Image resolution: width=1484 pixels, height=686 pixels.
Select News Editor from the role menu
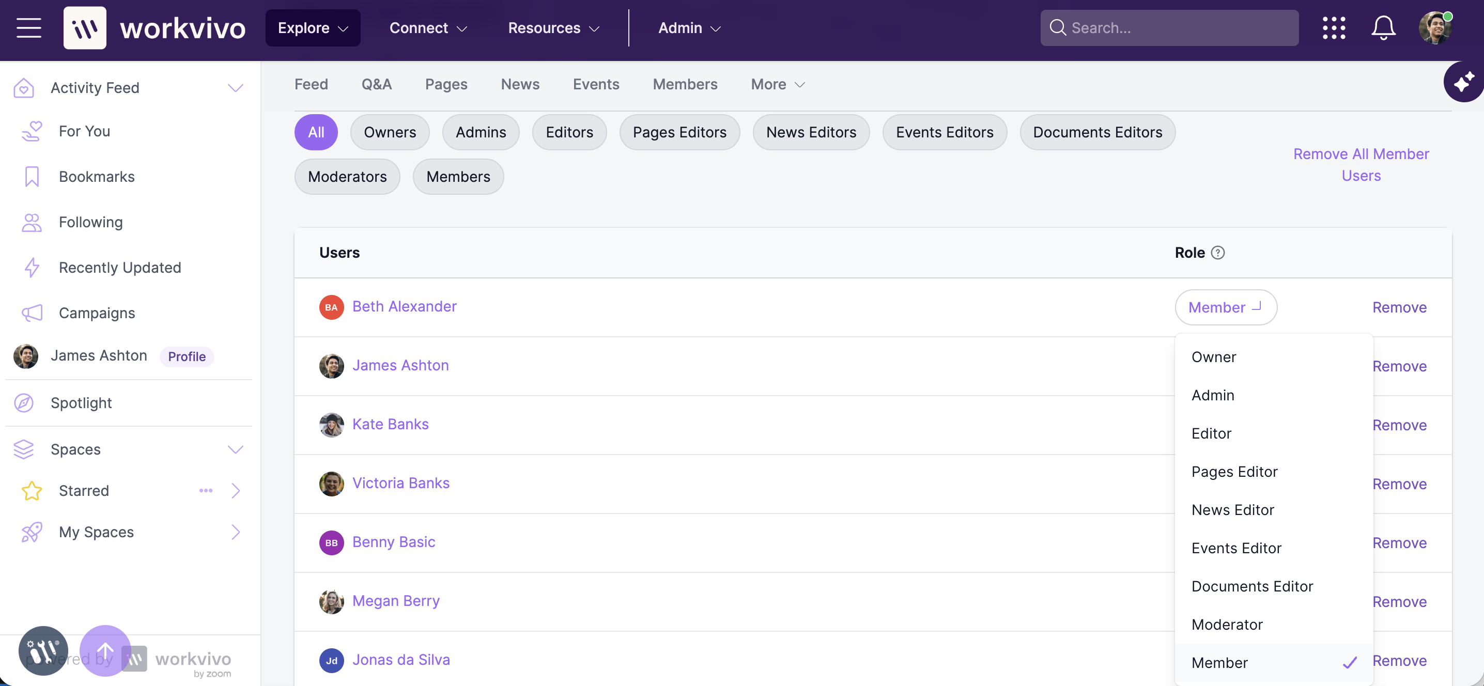(1274, 510)
